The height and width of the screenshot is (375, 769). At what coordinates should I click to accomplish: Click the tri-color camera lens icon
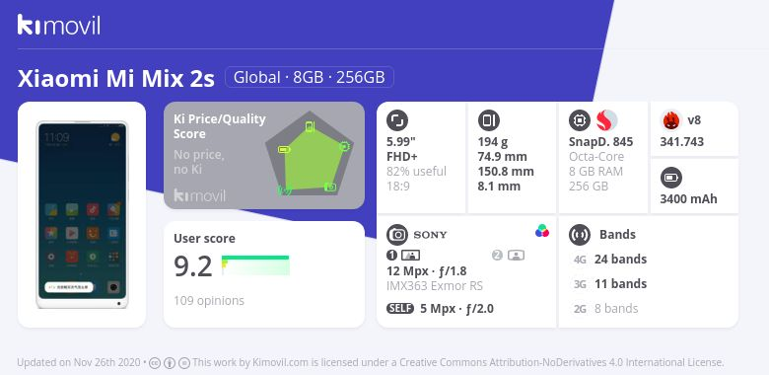(x=542, y=231)
